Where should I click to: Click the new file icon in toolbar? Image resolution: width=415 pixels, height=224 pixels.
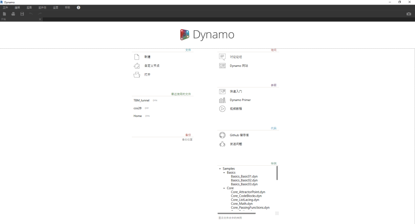[5, 14]
